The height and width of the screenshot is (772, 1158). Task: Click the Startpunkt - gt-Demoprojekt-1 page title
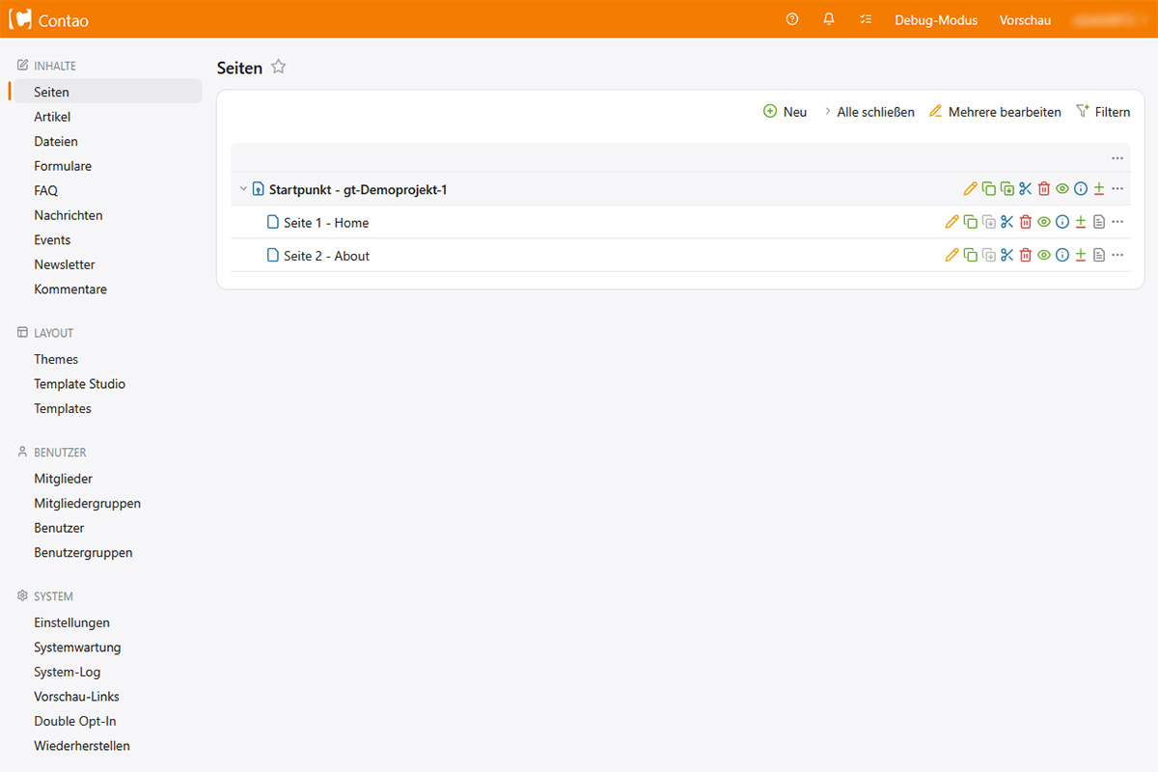pyautogui.click(x=358, y=190)
